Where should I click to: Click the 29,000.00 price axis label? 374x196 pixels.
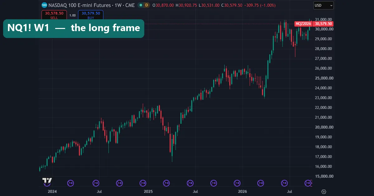(324, 39)
